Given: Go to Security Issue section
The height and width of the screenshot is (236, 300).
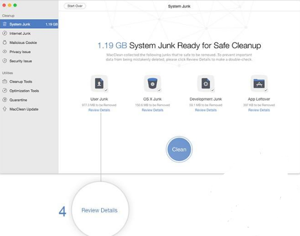Looking at the screenshot, I should (29, 61).
